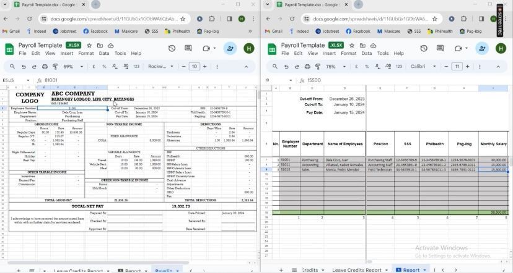Click the decrease decimal places icon near Rockwell
The image size is (513, 273).
tap(116, 67)
